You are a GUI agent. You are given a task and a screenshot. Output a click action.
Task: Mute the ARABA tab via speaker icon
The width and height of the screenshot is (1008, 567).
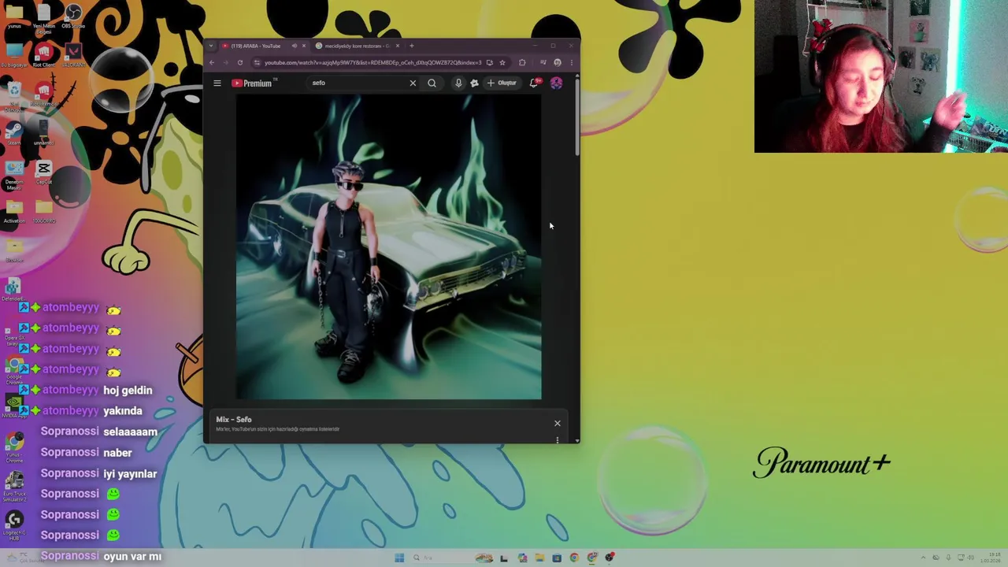[x=295, y=46]
